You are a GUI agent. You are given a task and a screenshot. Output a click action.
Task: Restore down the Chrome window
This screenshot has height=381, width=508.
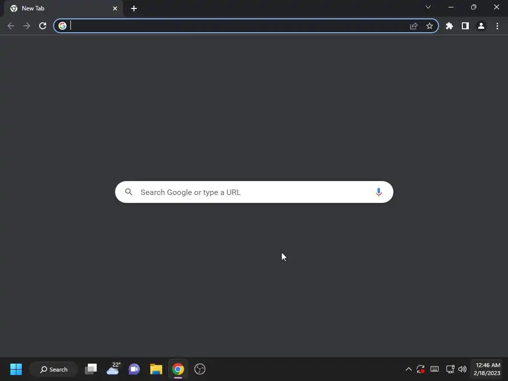(474, 7)
